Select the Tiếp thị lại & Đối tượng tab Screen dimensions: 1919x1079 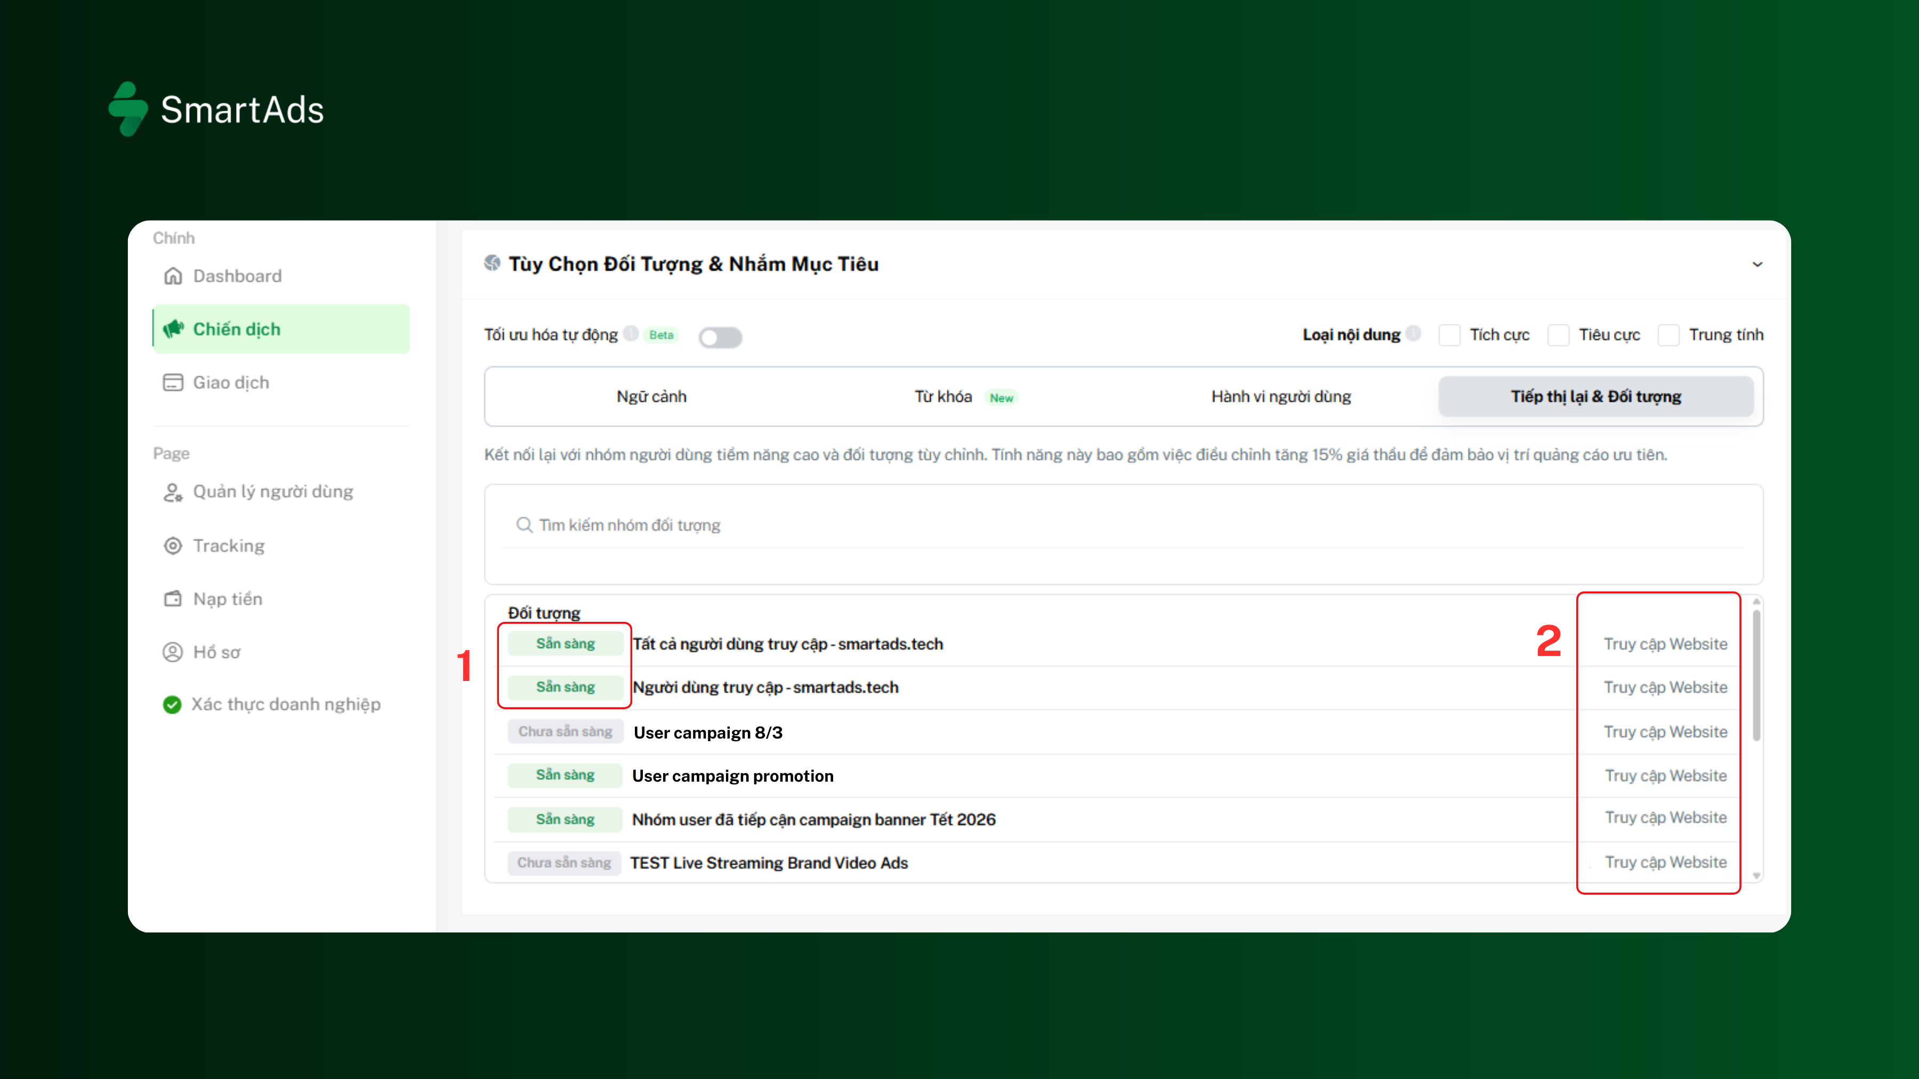(x=1595, y=397)
